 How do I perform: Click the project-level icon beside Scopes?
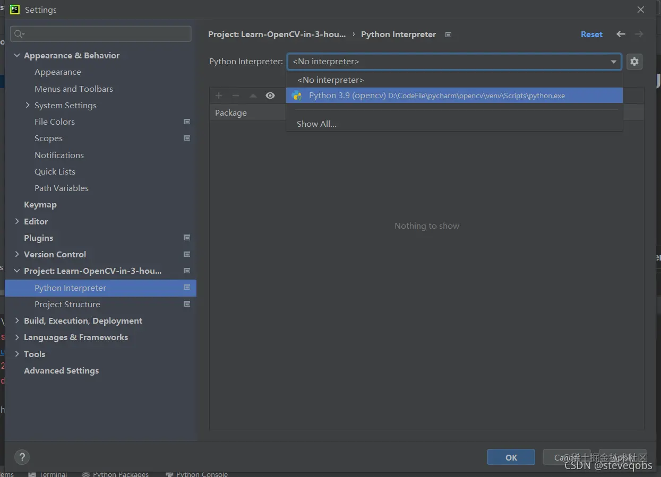tap(187, 138)
